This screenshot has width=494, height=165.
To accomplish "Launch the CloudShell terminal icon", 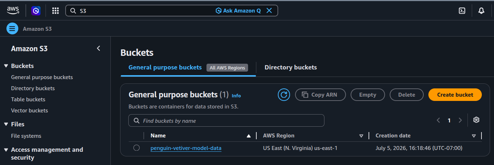I will (x=462, y=11).
